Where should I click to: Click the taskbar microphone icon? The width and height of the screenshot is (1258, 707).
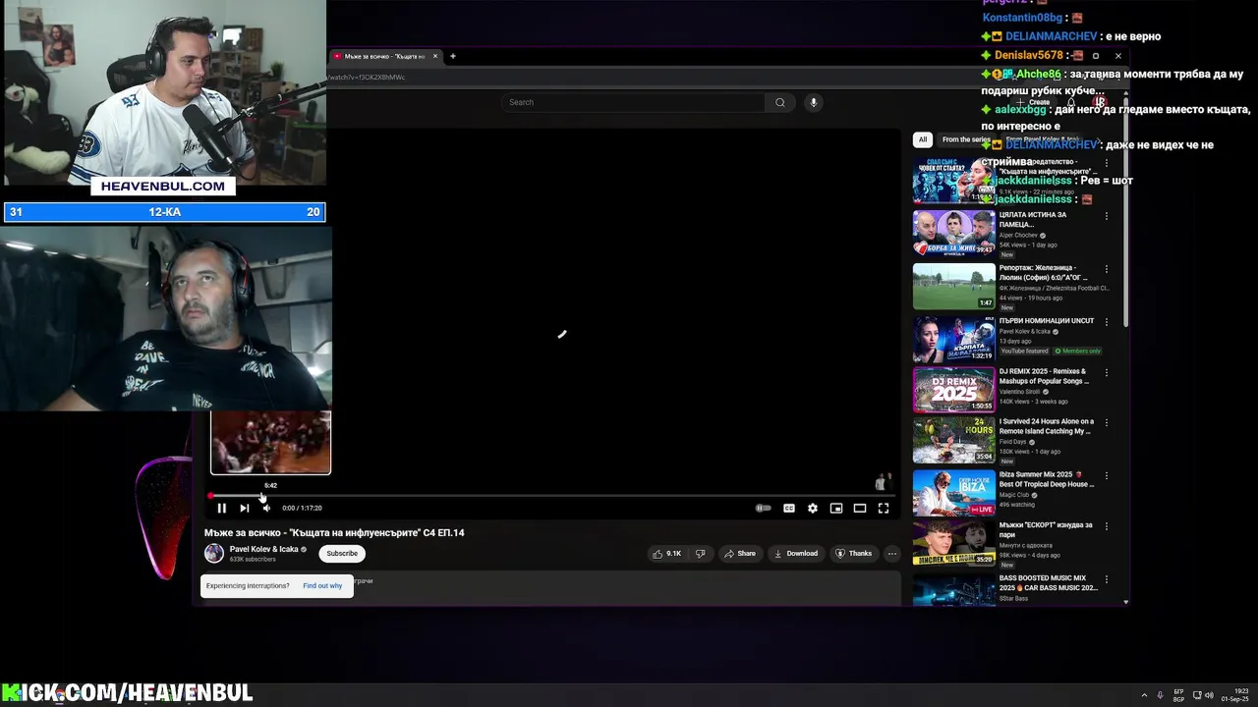click(1160, 695)
